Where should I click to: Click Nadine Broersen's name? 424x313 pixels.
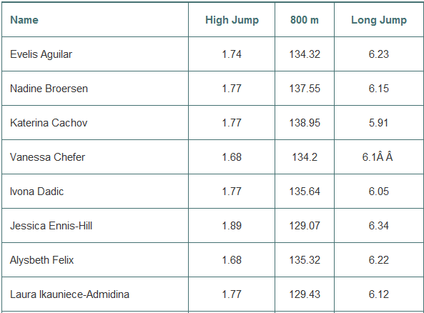point(49,89)
